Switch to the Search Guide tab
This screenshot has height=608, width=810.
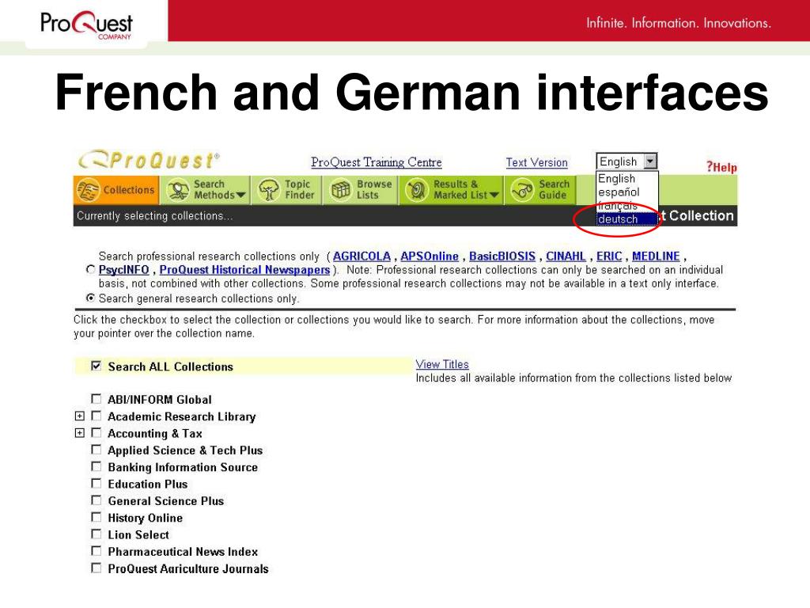pyautogui.click(x=540, y=190)
